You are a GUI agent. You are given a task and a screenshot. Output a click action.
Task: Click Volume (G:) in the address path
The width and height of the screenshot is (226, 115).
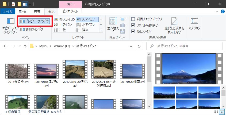coord(62,46)
